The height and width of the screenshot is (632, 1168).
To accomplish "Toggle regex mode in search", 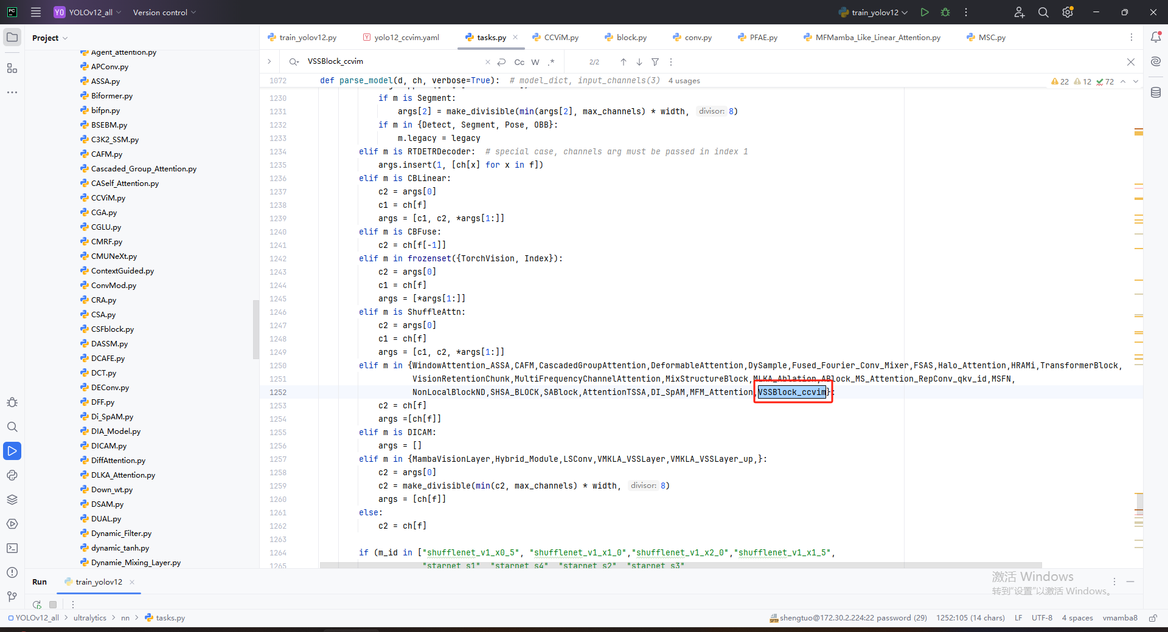I will tap(552, 61).
